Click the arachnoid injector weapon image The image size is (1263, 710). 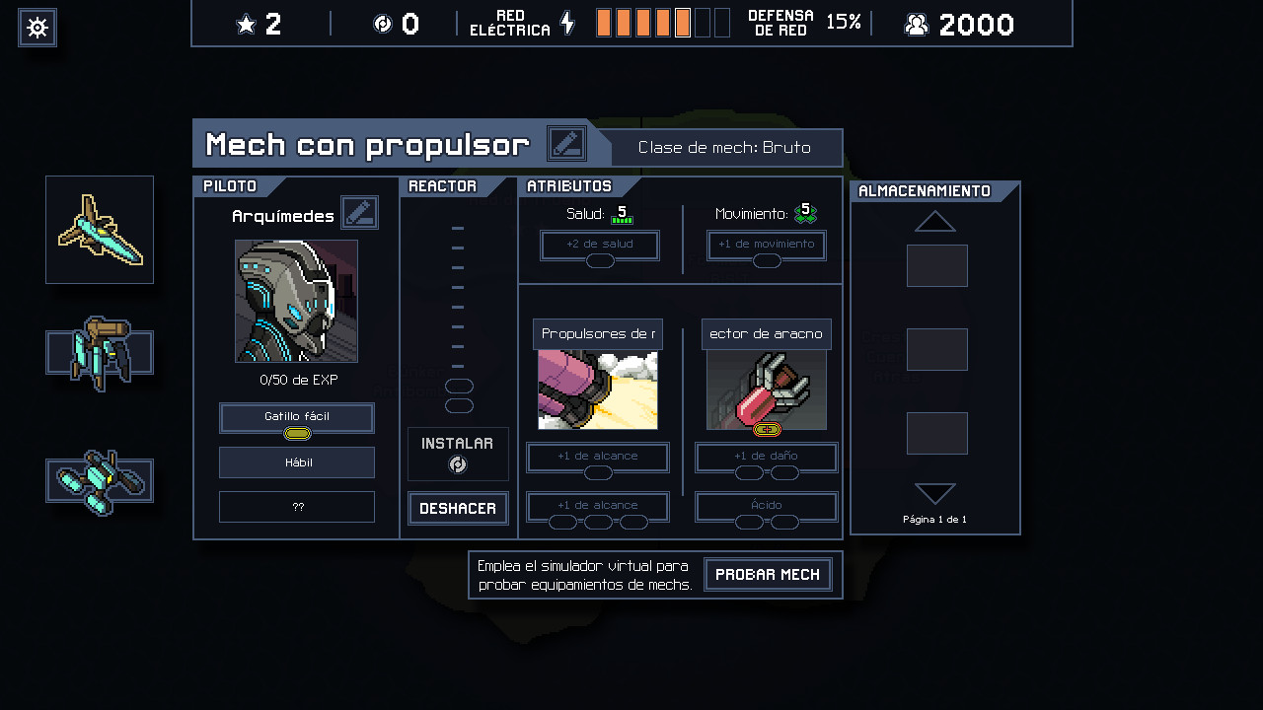coord(767,390)
